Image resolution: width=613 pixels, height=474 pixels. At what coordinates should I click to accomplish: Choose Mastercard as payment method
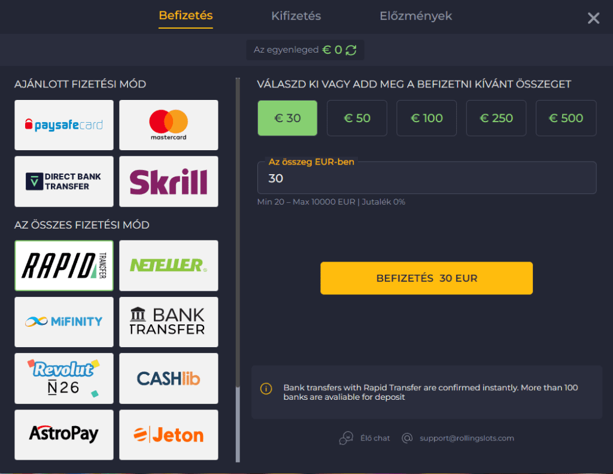pyautogui.click(x=168, y=125)
